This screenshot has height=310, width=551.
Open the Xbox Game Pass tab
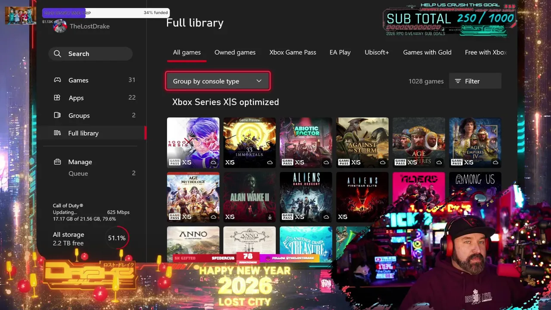(293, 52)
